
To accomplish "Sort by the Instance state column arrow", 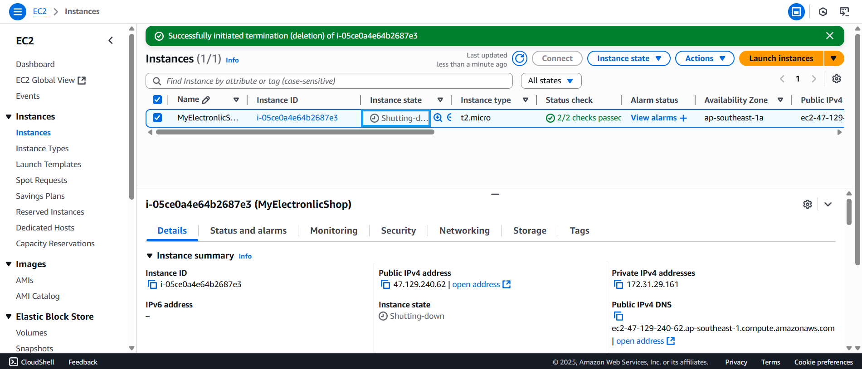I will (x=440, y=100).
